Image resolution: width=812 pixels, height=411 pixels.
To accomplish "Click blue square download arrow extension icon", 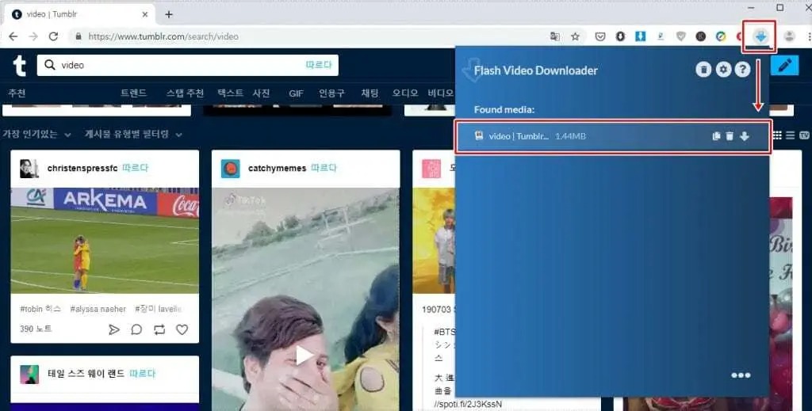I will point(640,36).
